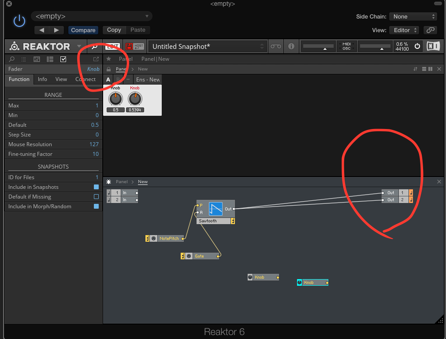Click the bug debug icon in structure view
The width and height of the screenshot is (446, 339).
[109, 182]
